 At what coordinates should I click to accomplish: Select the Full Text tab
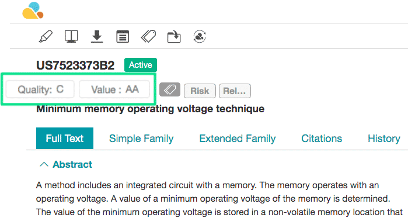tap(65, 139)
